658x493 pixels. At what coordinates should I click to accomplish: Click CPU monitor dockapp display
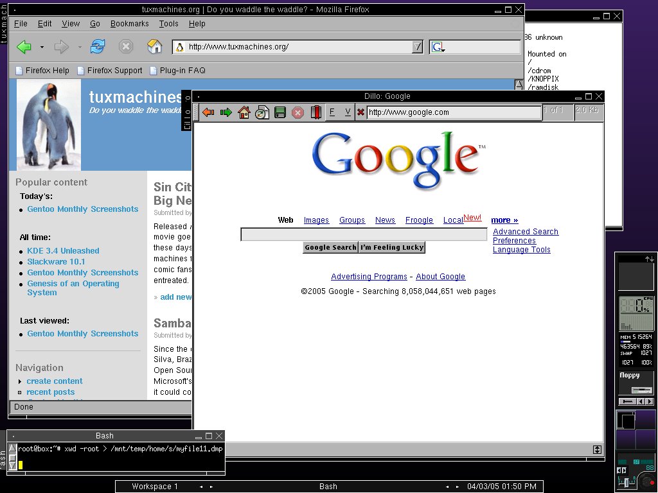tap(636, 313)
